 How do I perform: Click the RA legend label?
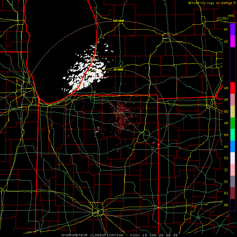click(226, 135)
